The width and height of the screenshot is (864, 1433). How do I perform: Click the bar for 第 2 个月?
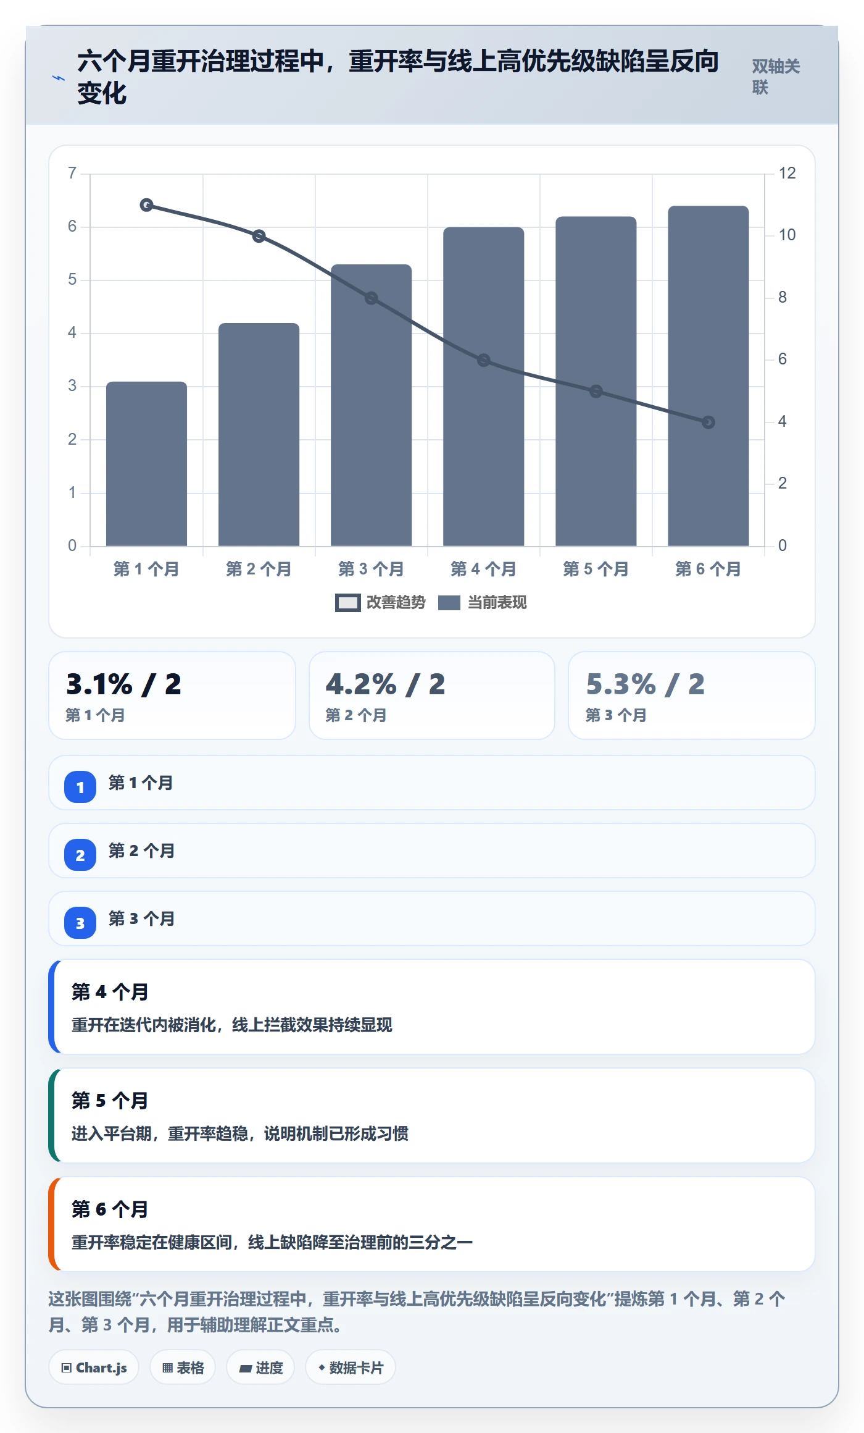pos(259,435)
